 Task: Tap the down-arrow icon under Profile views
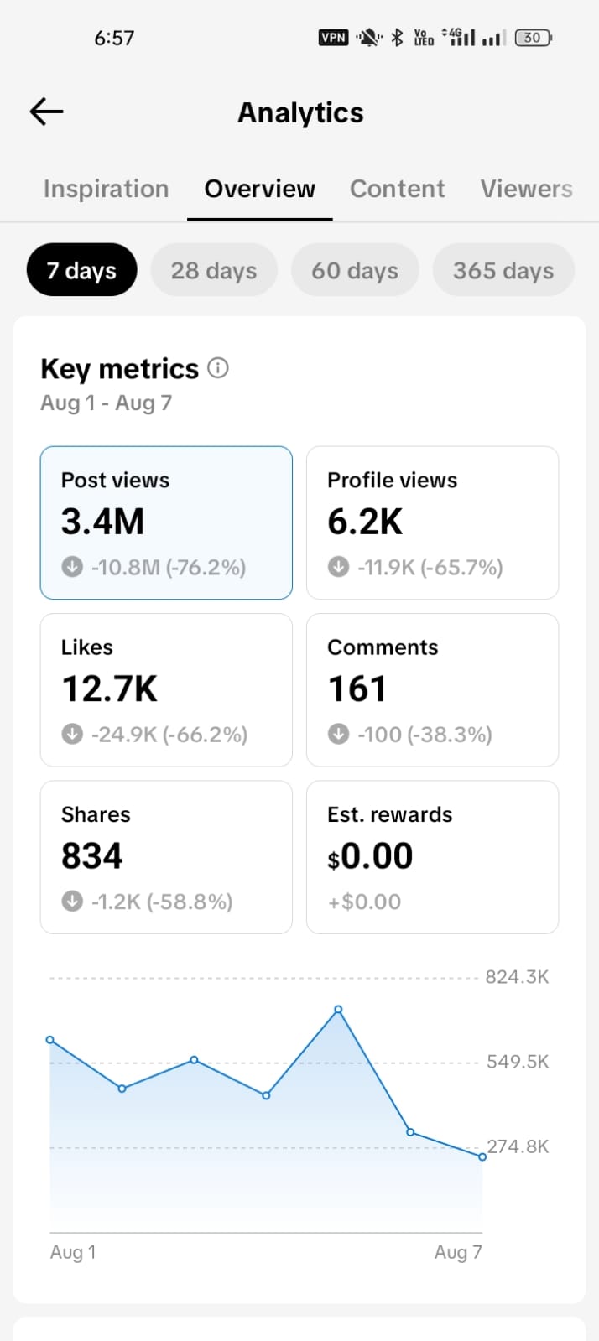[338, 567]
